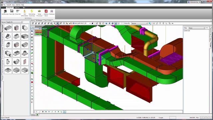This screenshot has width=213, height=120.
Task: Toggle the highlighted shaded view mode icon
Action: click(115, 23)
